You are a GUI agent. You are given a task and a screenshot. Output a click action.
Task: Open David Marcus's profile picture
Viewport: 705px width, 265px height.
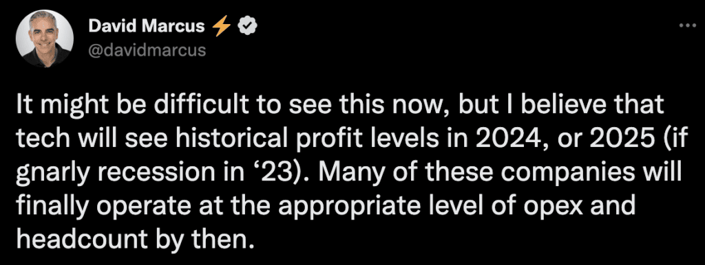coord(45,38)
